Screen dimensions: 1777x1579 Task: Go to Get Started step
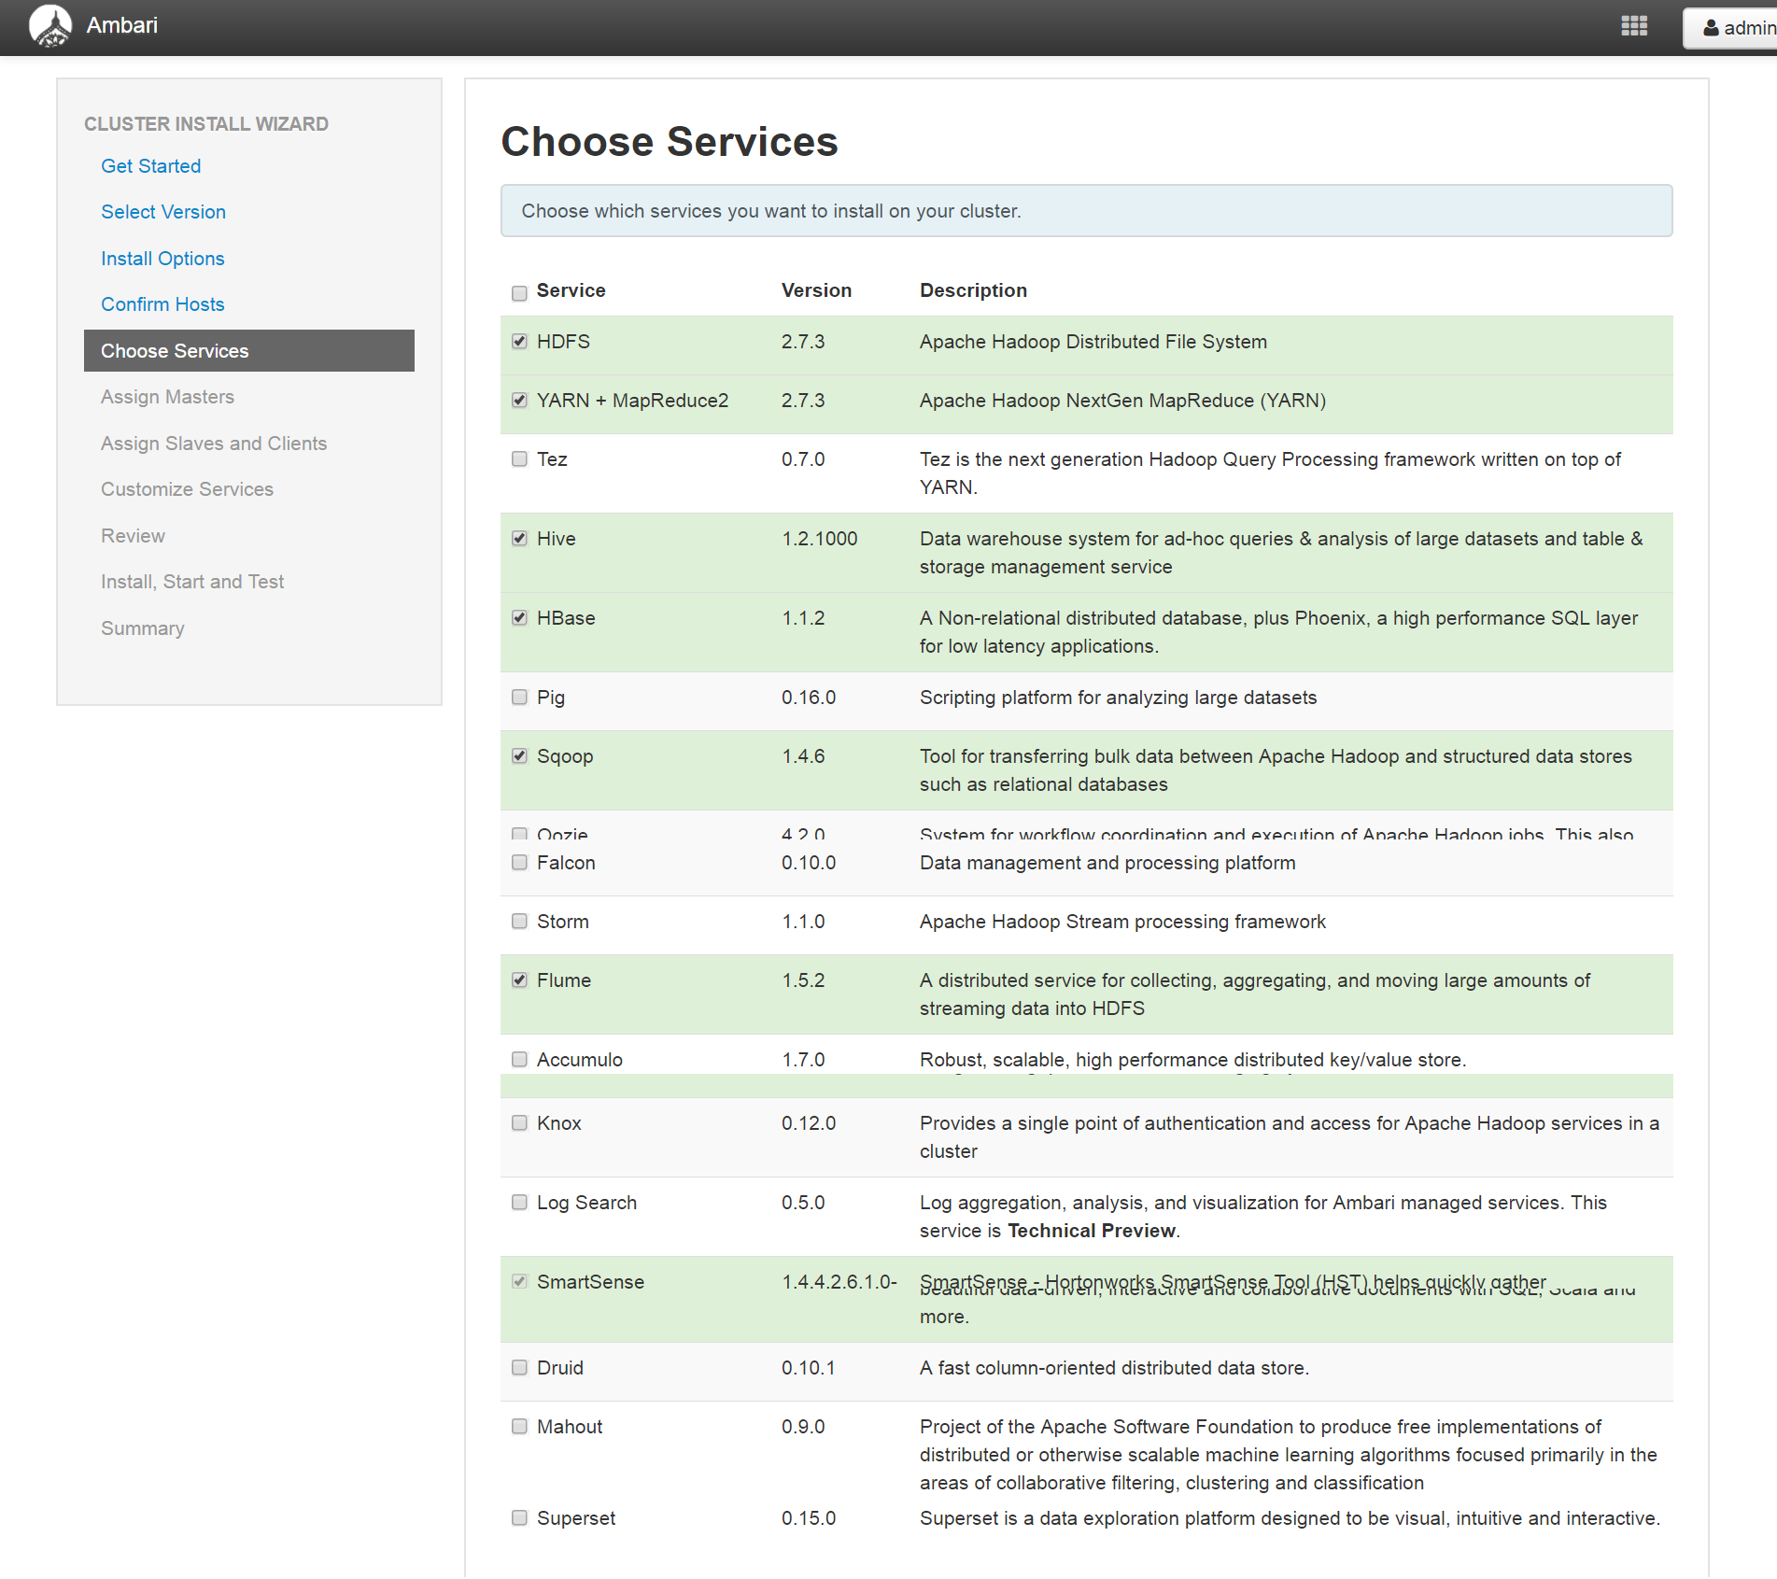tap(151, 166)
